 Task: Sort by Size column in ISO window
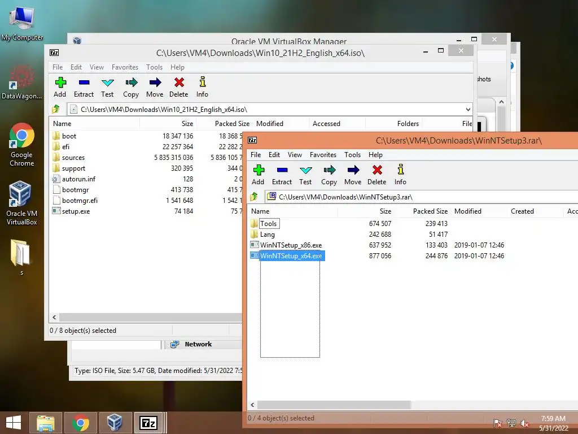coord(168,124)
